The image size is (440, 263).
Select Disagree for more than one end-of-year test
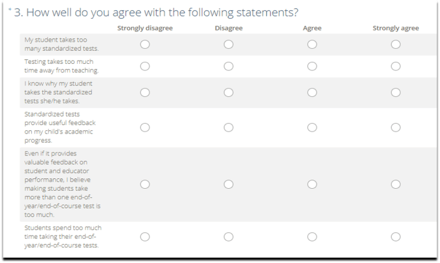click(x=228, y=184)
